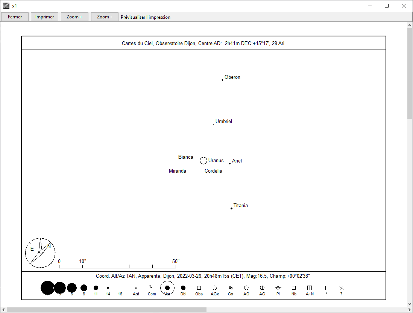Click the Dbl double star legend symbol
This screenshot has height=313, width=413.
coord(183,288)
